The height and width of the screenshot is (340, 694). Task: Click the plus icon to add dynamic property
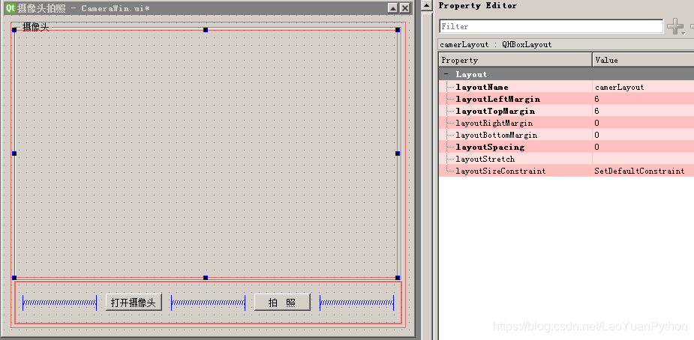click(x=674, y=26)
